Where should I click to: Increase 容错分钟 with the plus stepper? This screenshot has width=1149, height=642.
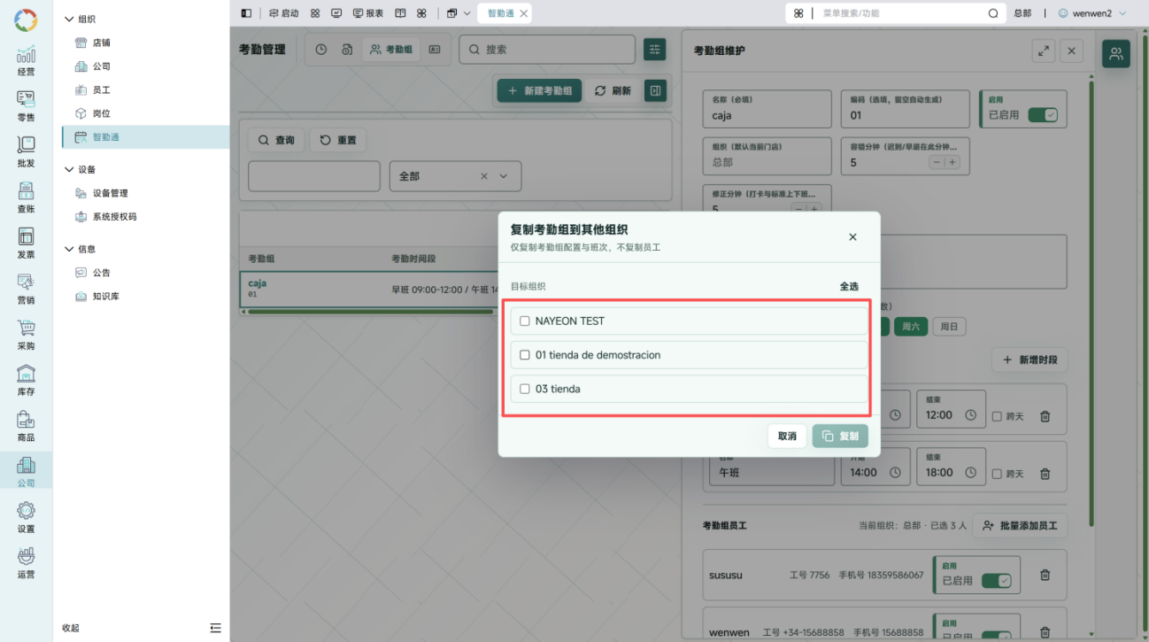952,162
